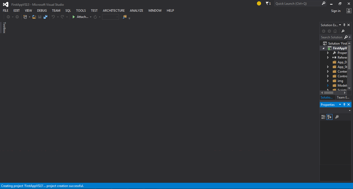Open the Undo history dropdown arrow
Viewport: 353px width, 189px height.
point(58,17)
